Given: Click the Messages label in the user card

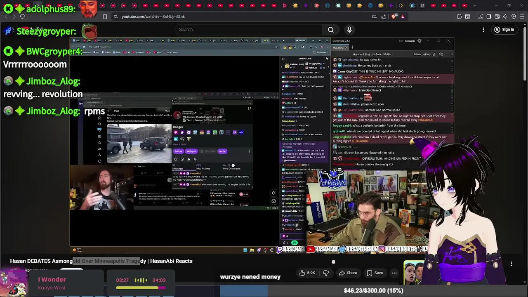Looking at the screenshot, I should click(x=178, y=168).
